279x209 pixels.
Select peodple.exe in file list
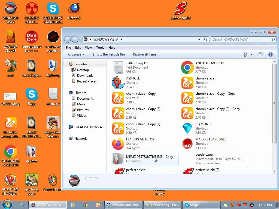click(214, 159)
